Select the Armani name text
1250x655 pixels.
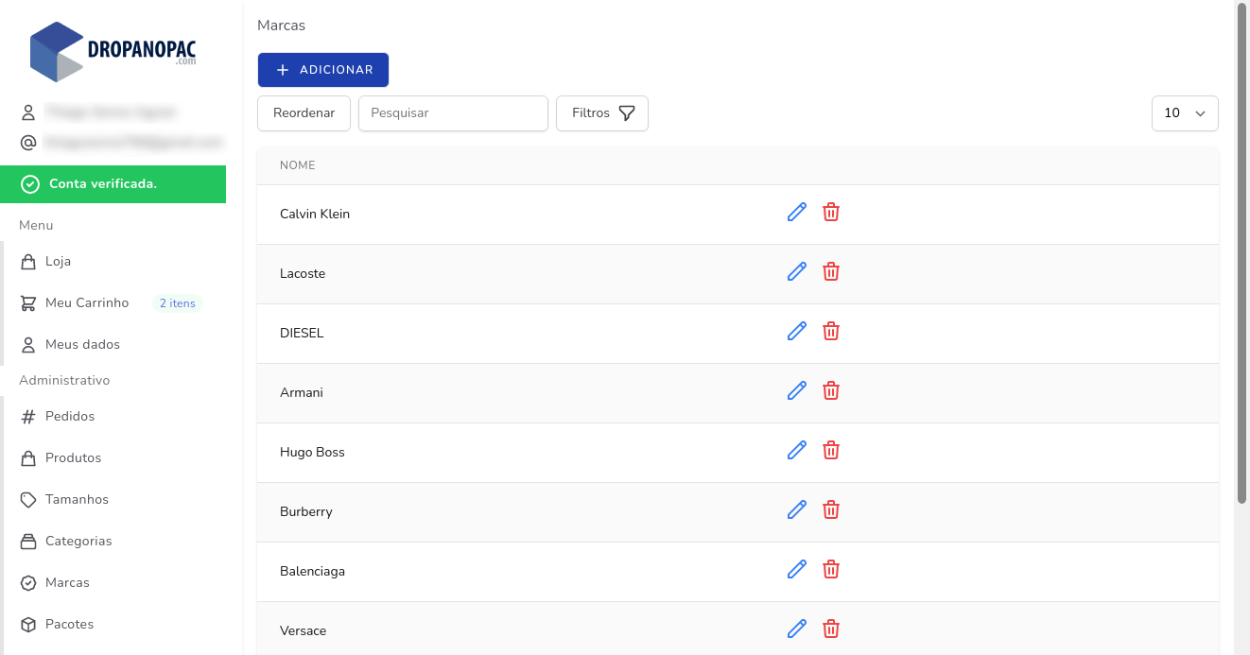[x=302, y=392]
